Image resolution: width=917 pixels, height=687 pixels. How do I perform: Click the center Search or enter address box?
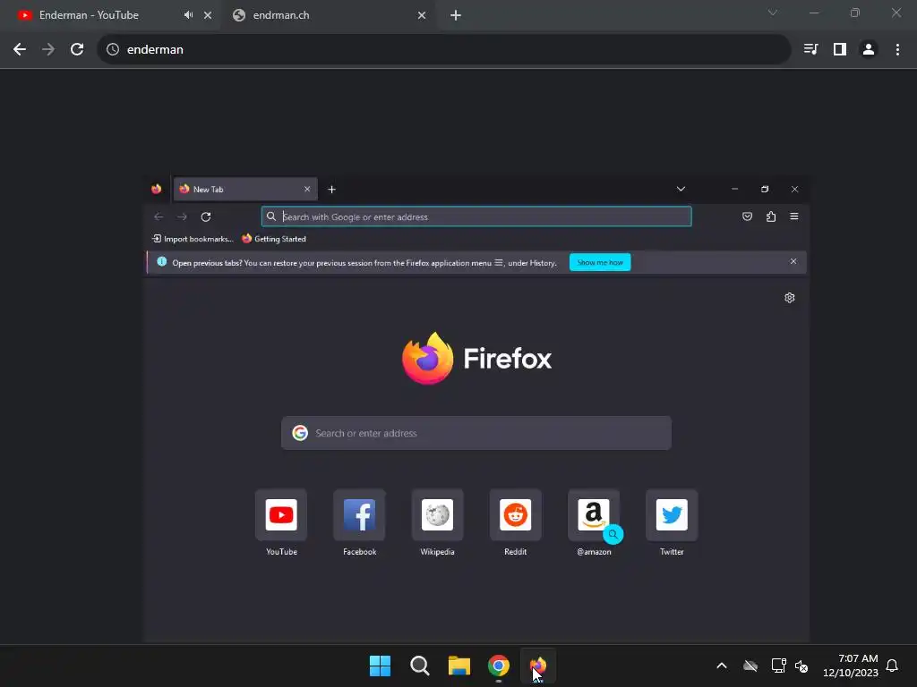(x=476, y=433)
